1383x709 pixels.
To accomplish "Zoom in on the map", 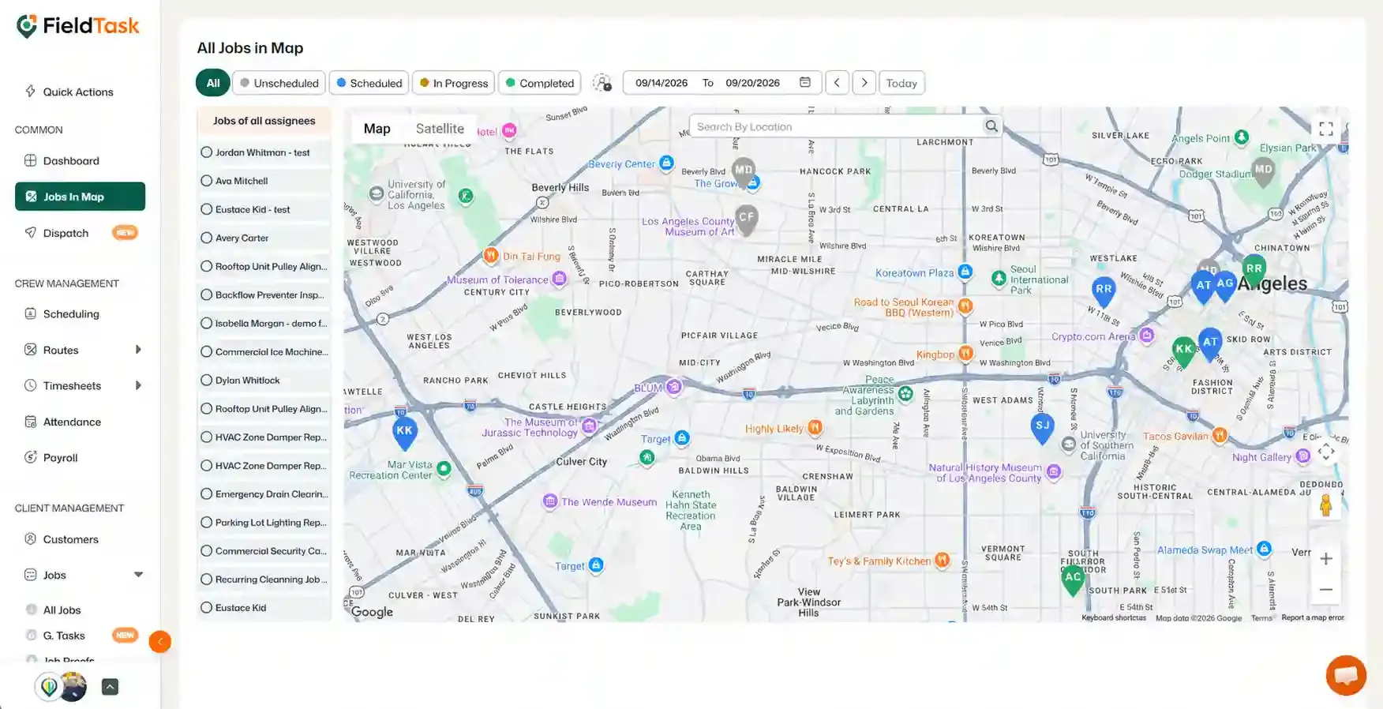I will click(1326, 559).
